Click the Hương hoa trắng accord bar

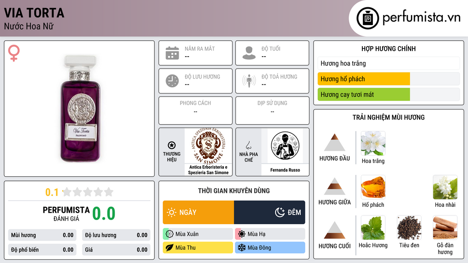coord(388,63)
